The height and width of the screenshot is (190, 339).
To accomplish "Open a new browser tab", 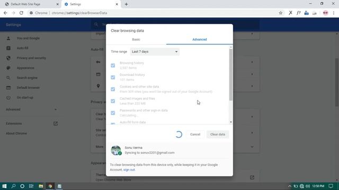I will 126,4.
